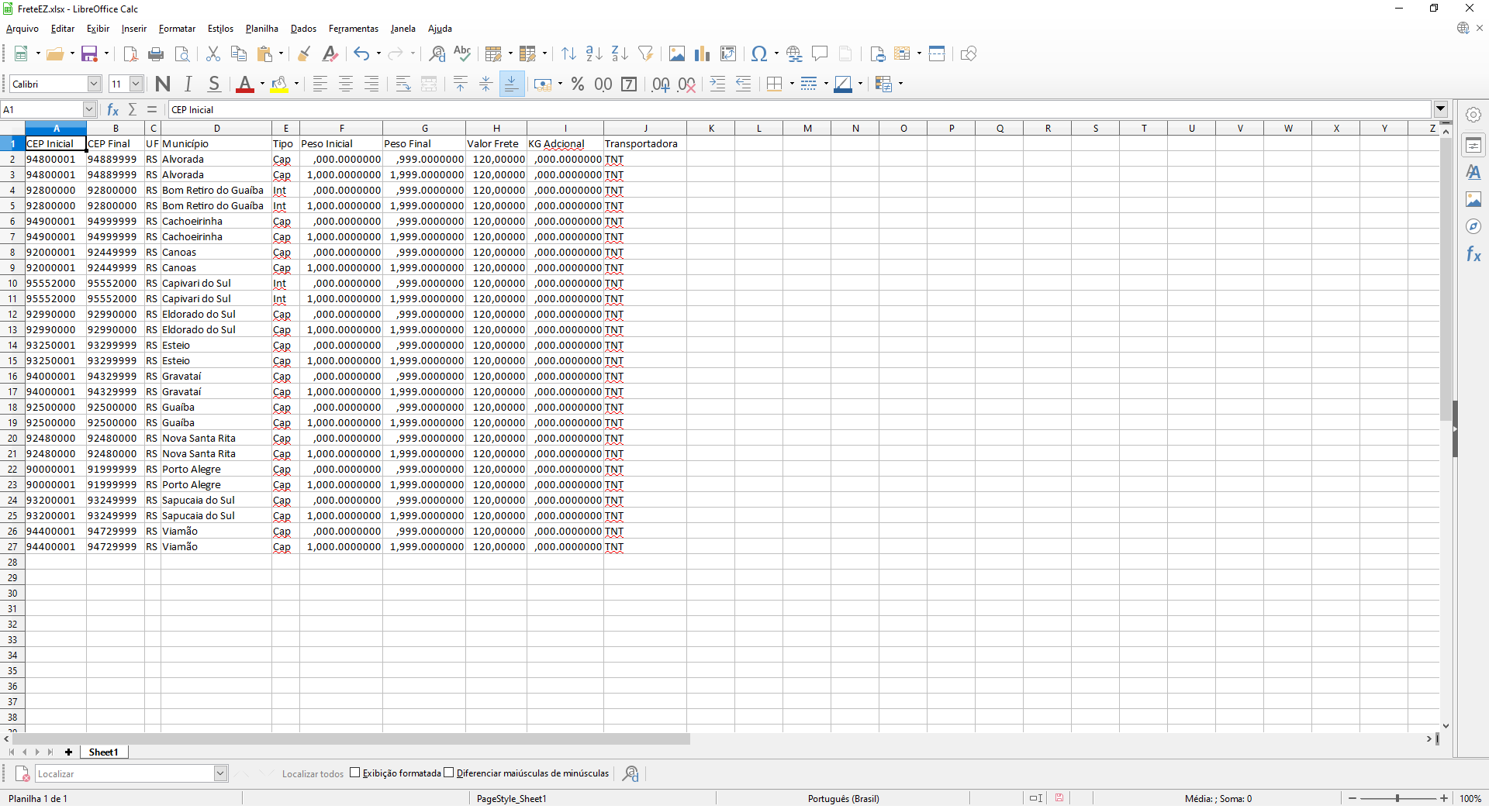
Task: Insert a hyperlink
Action: 794,53
